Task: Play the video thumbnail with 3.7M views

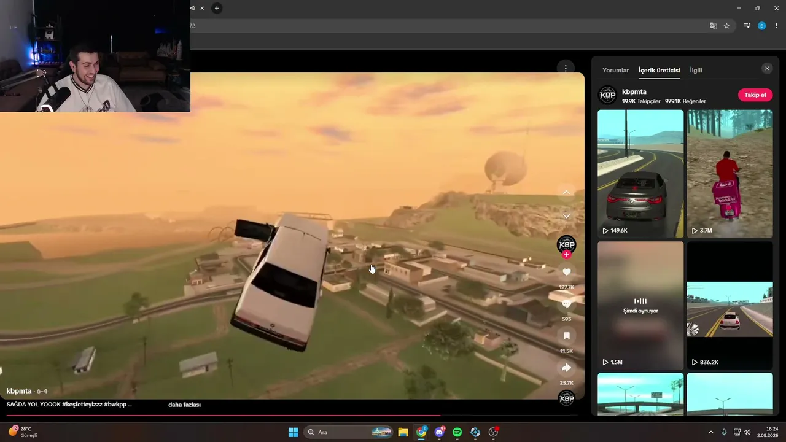Action: [x=730, y=174]
